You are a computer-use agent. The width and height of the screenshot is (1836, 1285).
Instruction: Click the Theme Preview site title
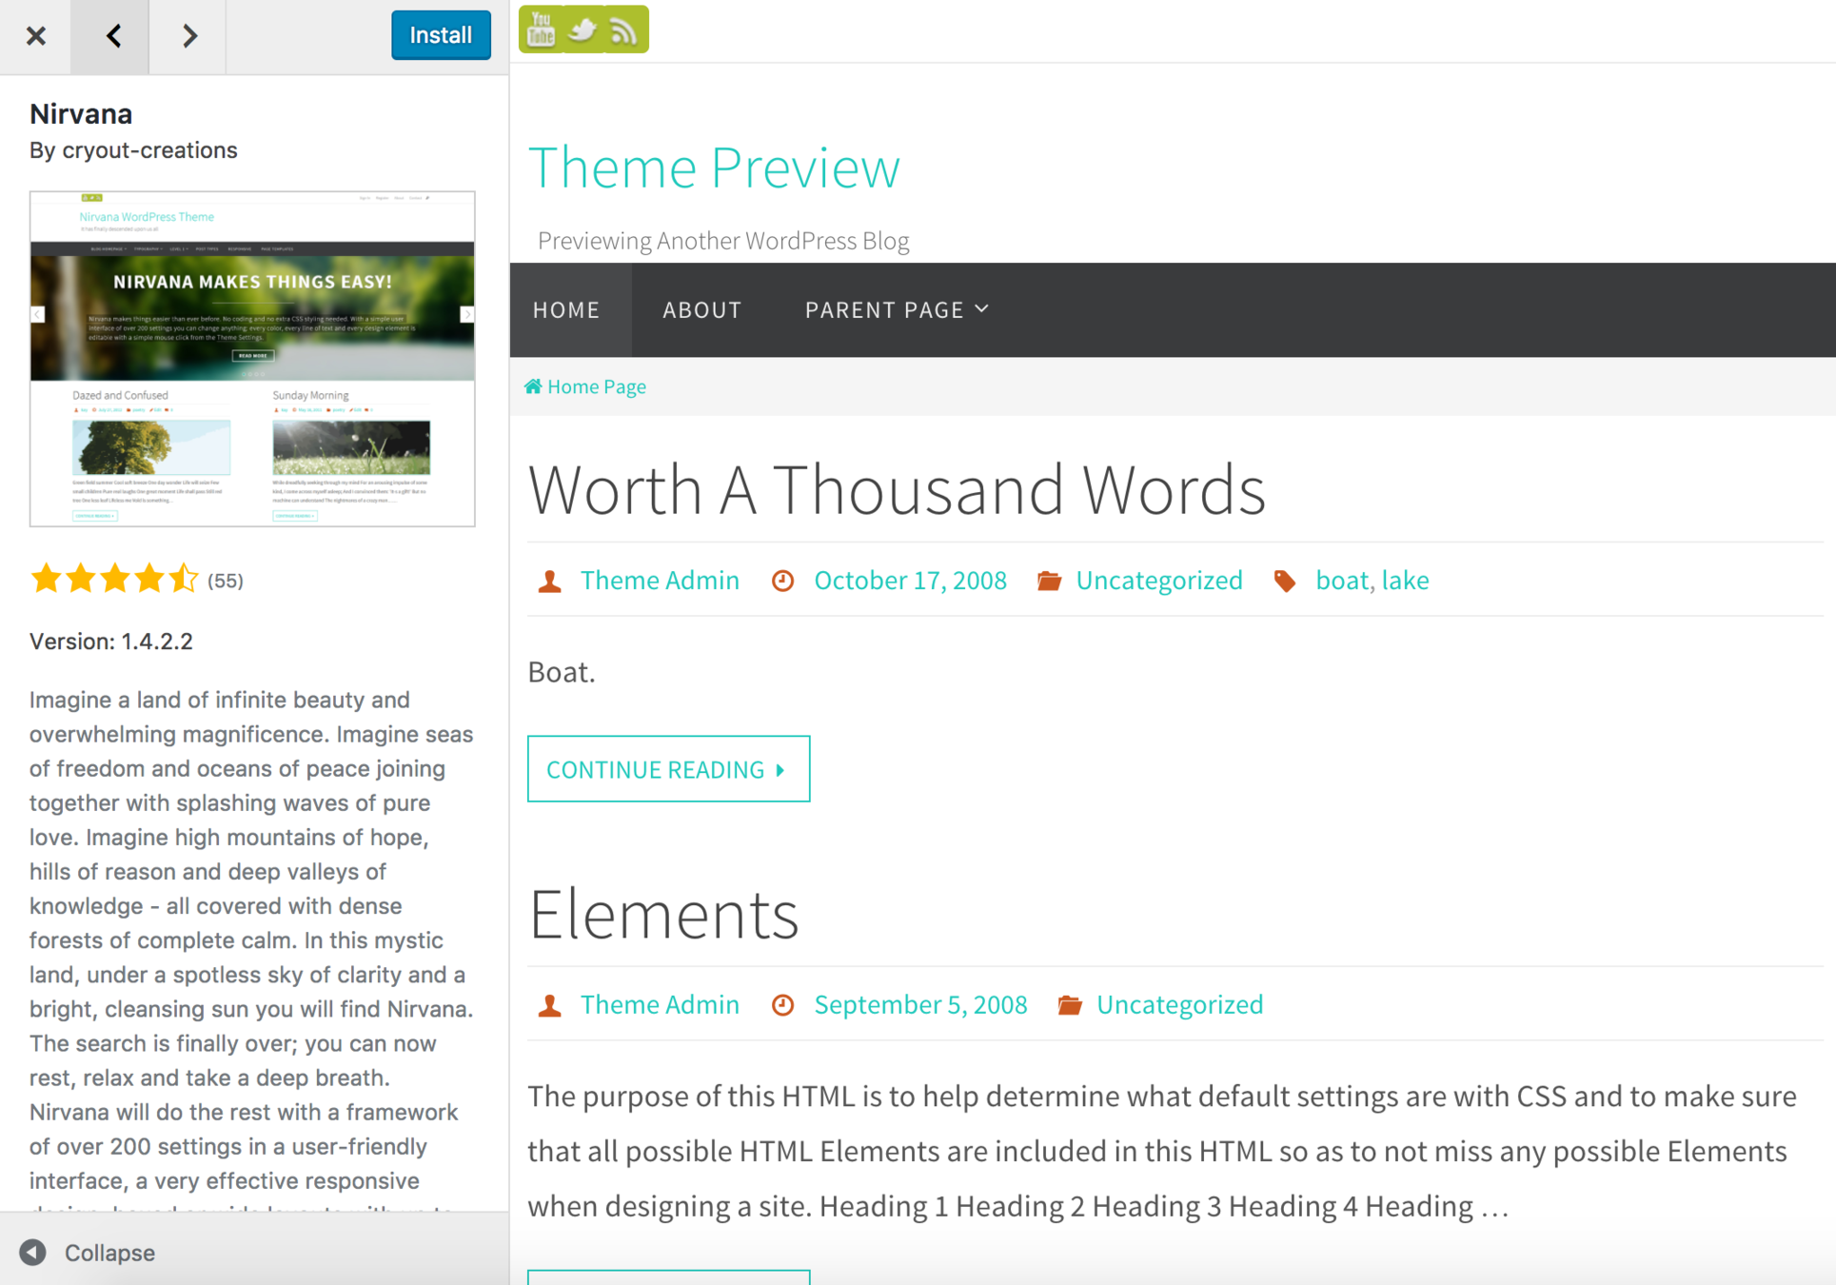(x=713, y=168)
